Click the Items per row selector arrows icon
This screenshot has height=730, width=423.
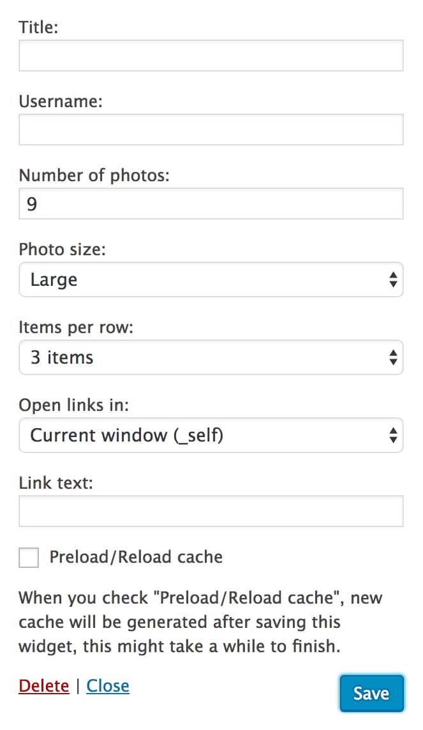[392, 357]
